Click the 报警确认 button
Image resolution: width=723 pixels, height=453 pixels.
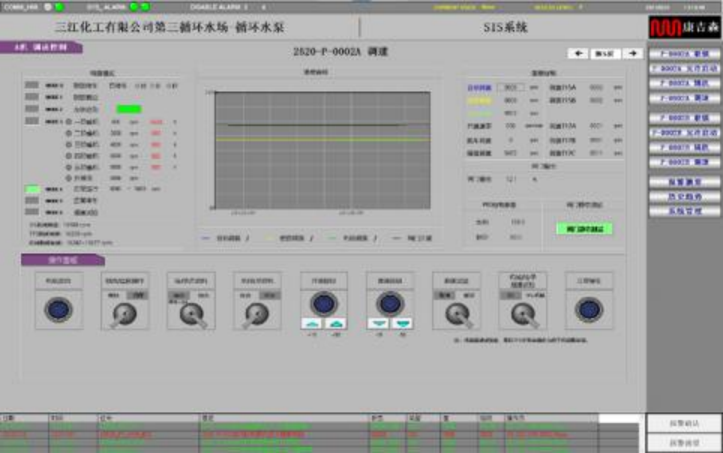(x=685, y=423)
